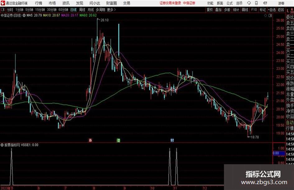
Task: Click the MA20: 20.17 value
Action: (70, 15)
